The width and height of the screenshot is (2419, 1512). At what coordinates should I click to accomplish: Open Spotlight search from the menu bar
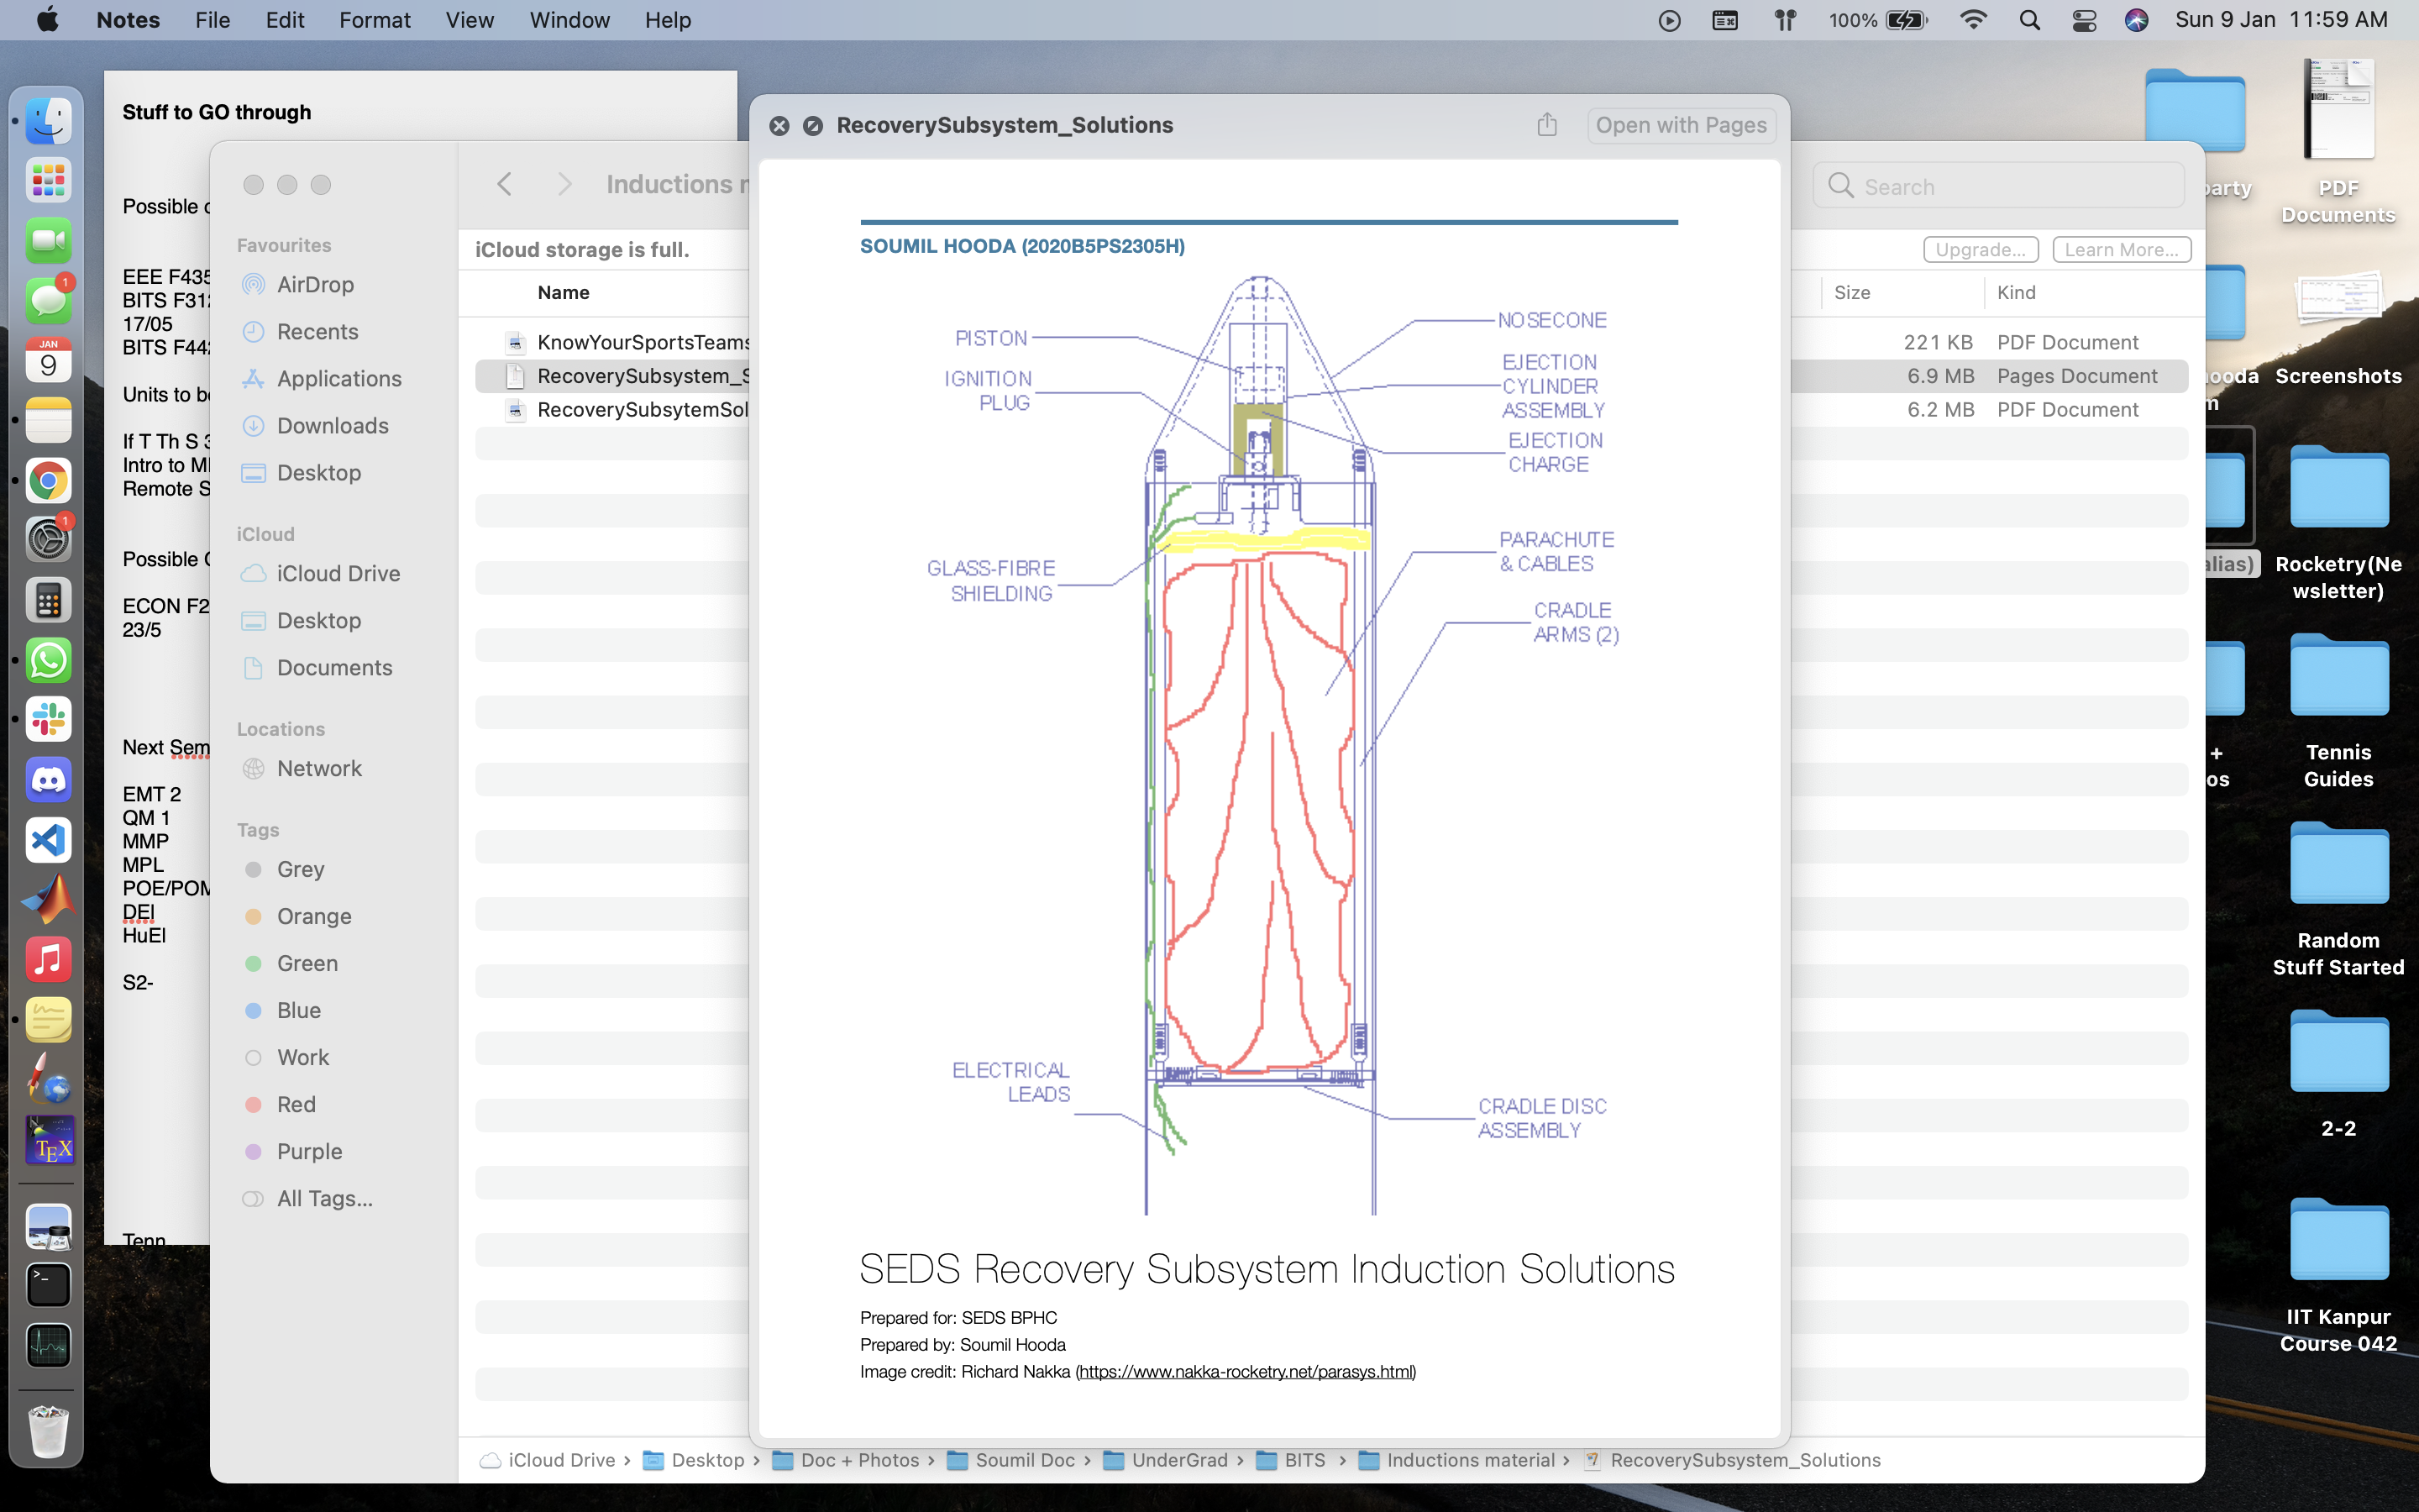[2029, 20]
